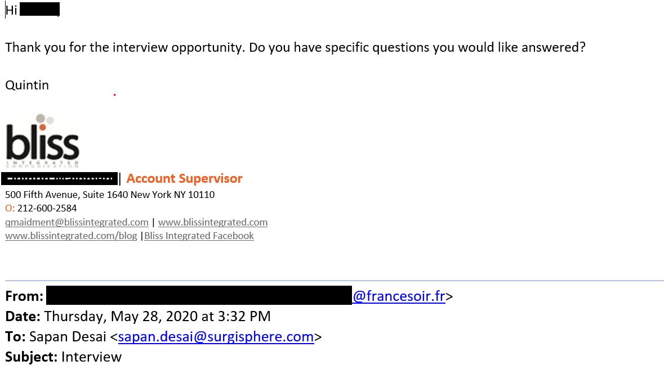Click the Account Supervisor title text
Image resolution: width=664 pixels, height=374 pixels.
pyautogui.click(x=185, y=178)
